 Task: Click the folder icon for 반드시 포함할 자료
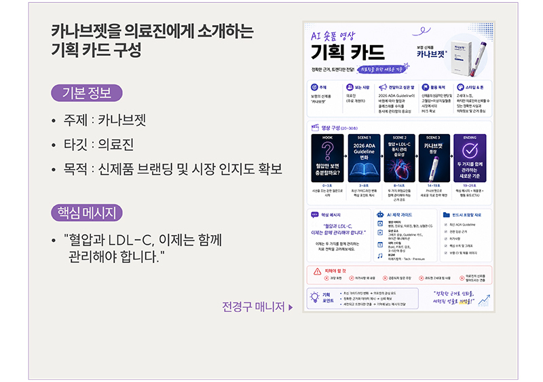coord(447,215)
